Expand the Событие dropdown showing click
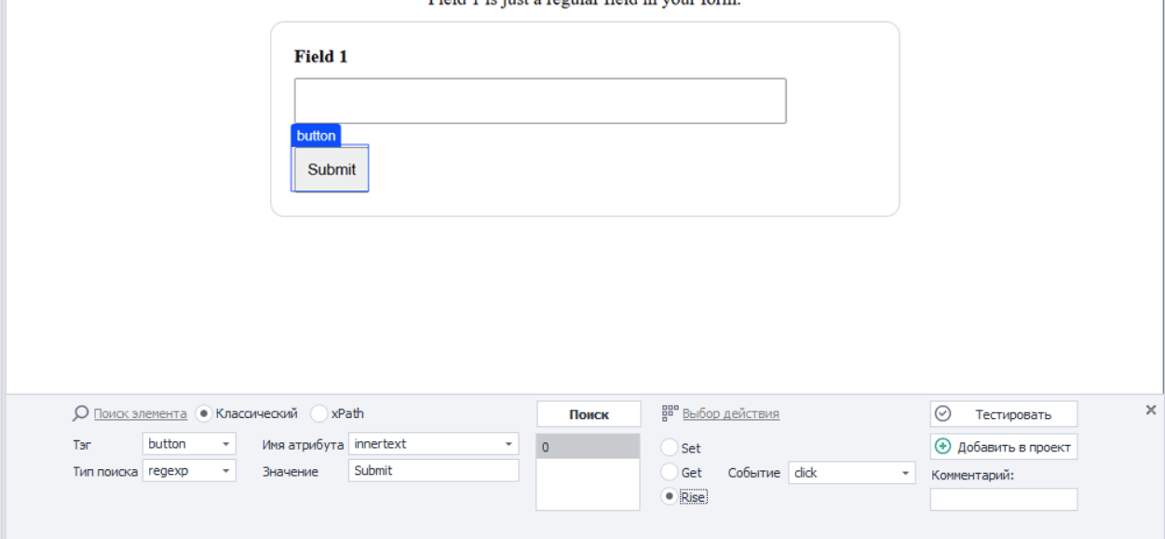Viewport: 1165px width, 539px height. (852, 473)
